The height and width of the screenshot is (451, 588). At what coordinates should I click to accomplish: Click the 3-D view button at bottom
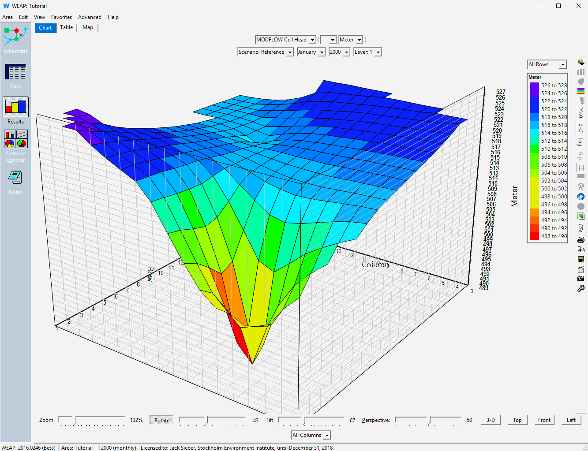click(x=491, y=420)
